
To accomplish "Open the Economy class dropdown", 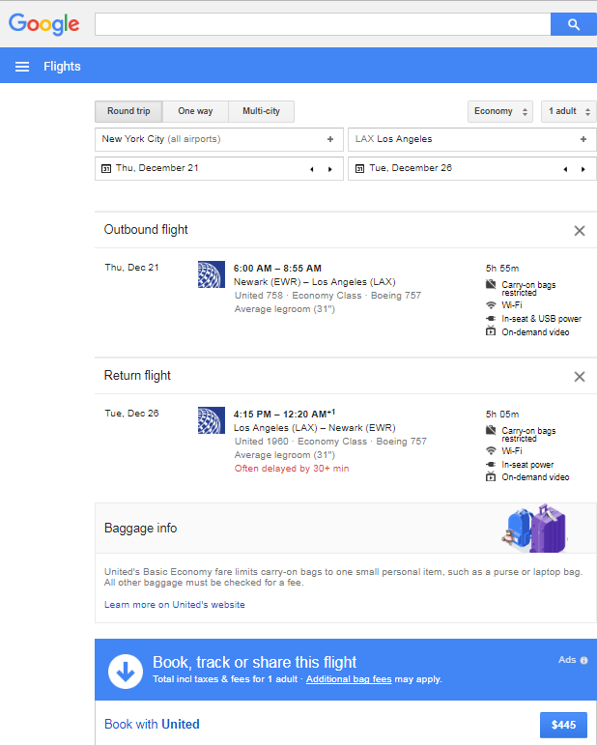I will point(500,111).
